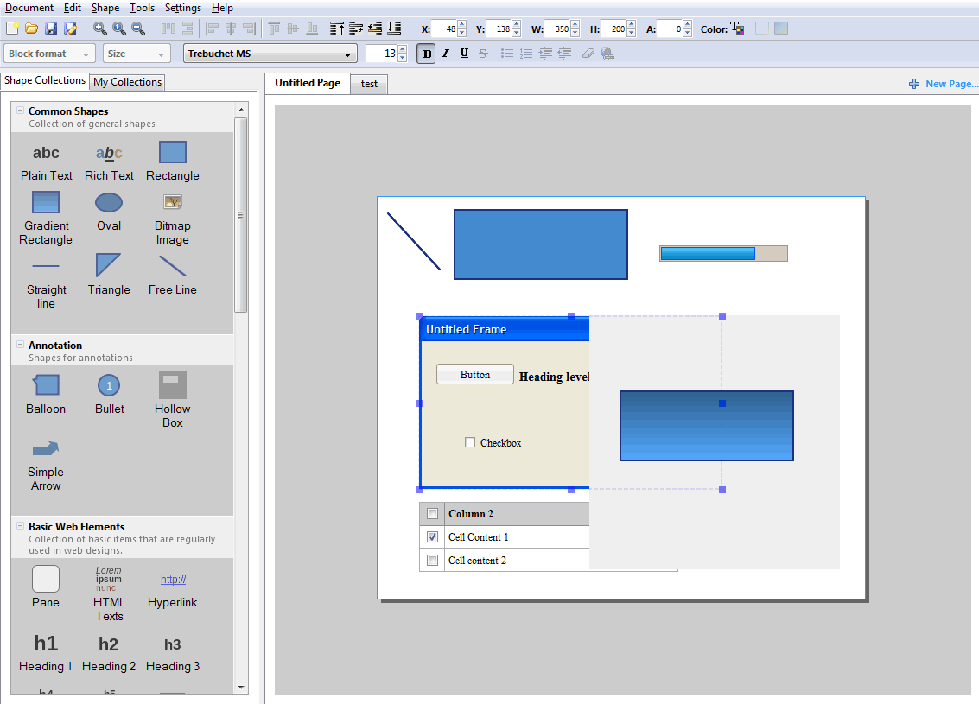Click the blue progress bar on canvas
The height and width of the screenshot is (704, 979).
tap(723, 253)
